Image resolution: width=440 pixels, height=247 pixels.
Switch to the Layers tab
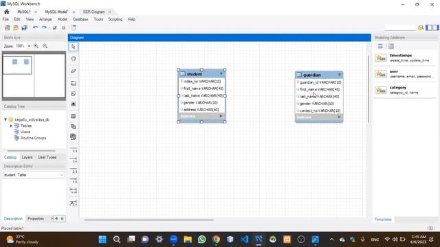(x=27, y=157)
